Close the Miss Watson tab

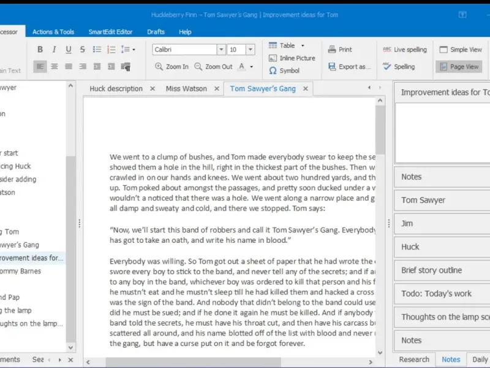tap(217, 89)
